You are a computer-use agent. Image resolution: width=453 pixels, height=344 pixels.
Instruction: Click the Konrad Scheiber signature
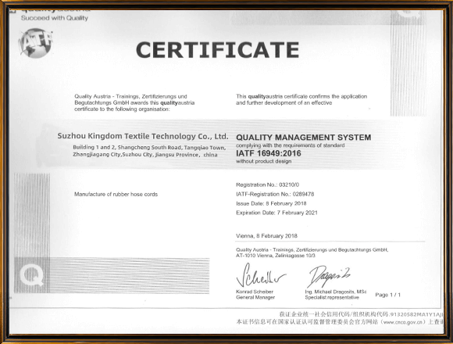click(x=261, y=276)
